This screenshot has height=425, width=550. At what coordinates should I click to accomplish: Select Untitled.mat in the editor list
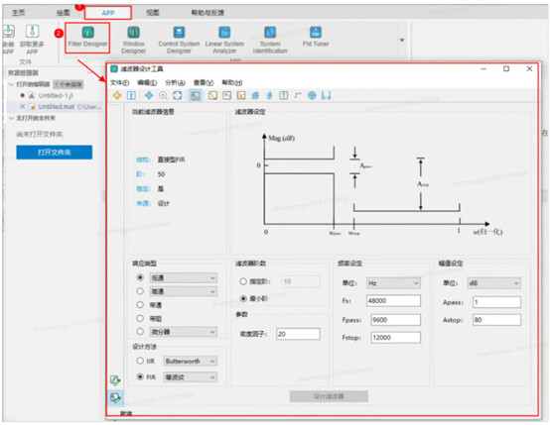tap(57, 106)
